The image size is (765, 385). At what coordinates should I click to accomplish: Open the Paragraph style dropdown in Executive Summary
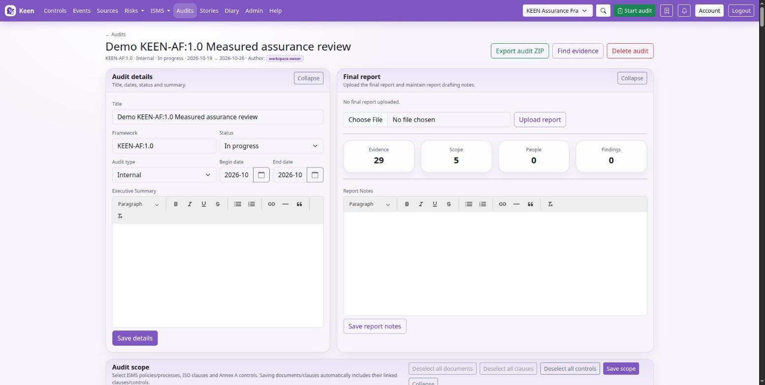(x=138, y=204)
